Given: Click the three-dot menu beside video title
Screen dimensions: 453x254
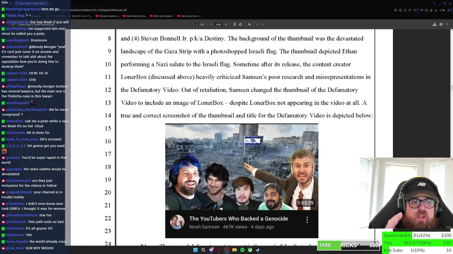Looking at the screenshot, I should coord(307,220).
